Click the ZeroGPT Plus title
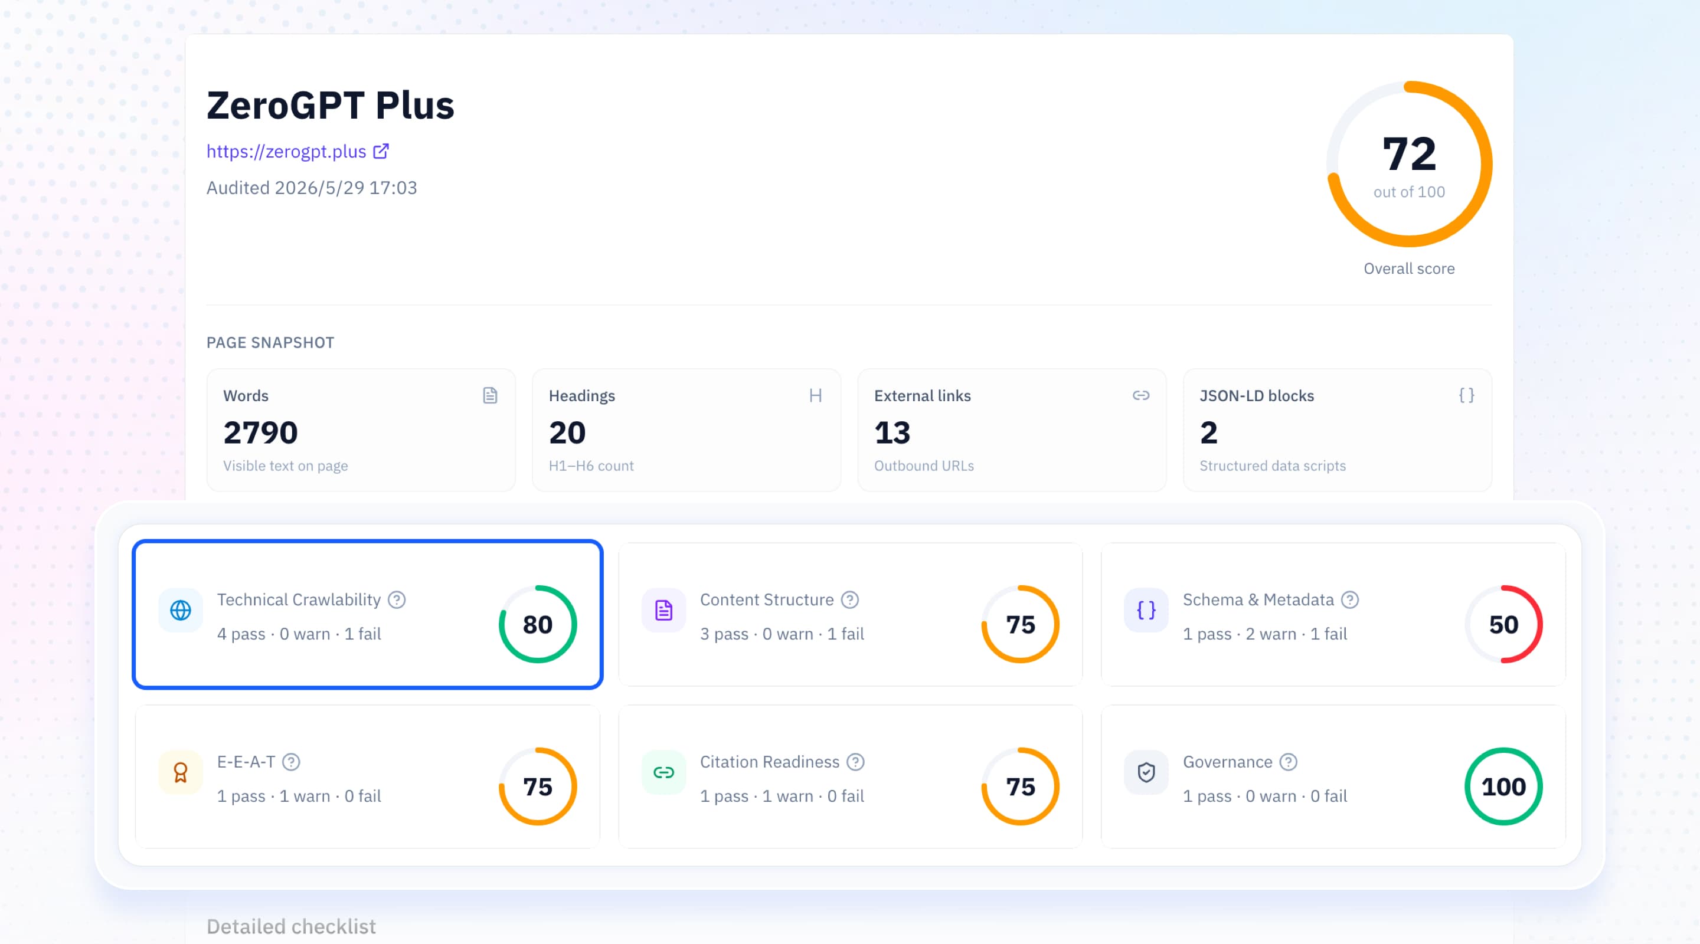1700x944 pixels. point(330,105)
